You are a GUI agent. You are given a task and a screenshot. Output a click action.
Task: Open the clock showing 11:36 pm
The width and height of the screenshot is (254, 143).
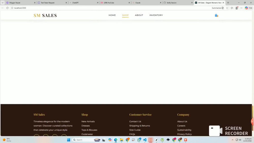point(248,140)
